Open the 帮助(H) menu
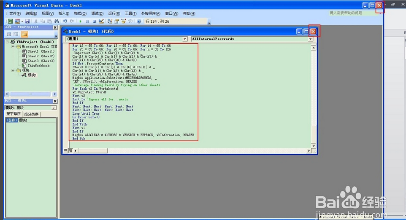The height and width of the screenshot is (220, 406). pyautogui.click(x=189, y=13)
